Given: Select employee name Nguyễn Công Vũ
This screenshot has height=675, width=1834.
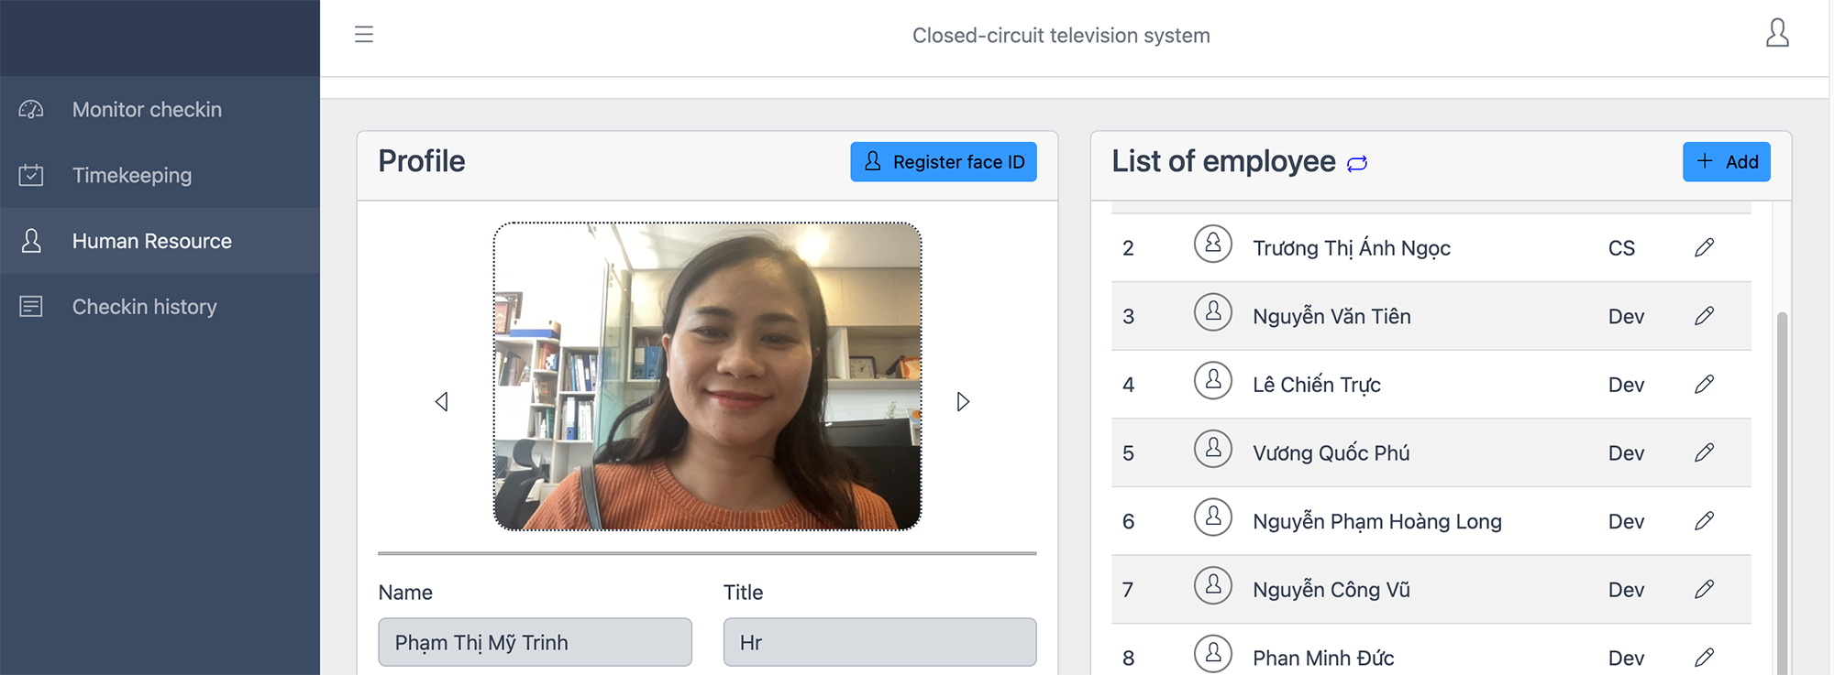Looking at the screenshot, I should [1331, 589].
